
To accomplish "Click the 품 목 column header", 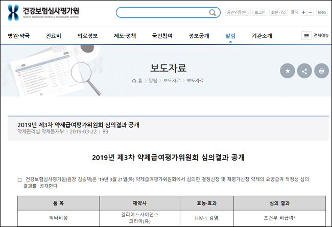I will pyautogui.click(x=58, y=203).
